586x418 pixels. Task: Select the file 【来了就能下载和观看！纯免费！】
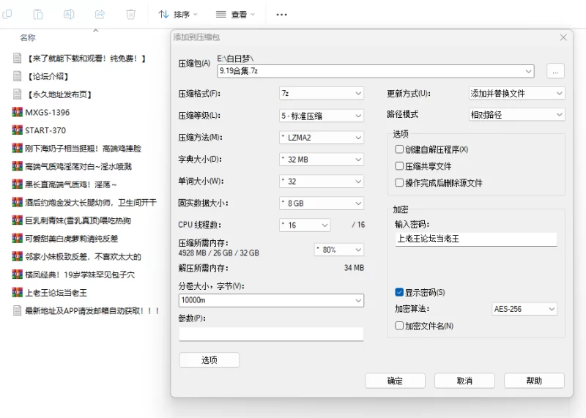[x=86, y=59]
